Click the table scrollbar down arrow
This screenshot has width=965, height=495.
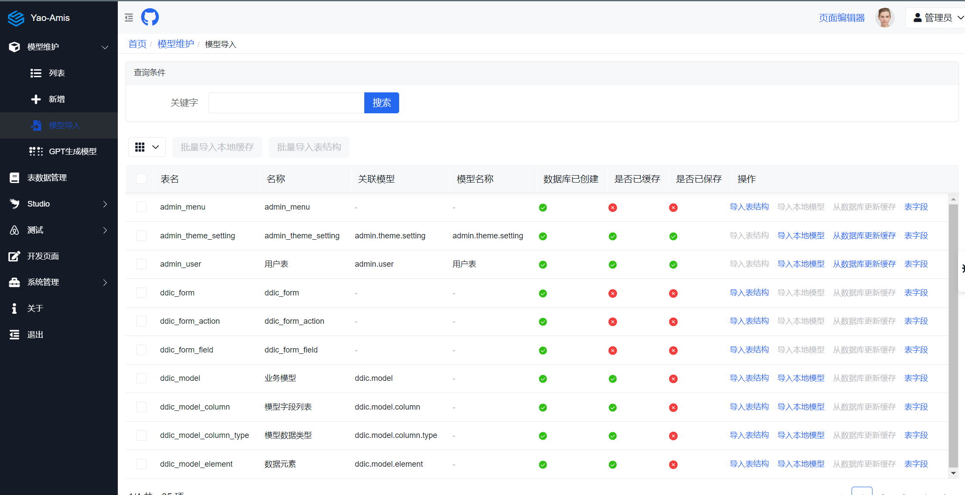953,473
